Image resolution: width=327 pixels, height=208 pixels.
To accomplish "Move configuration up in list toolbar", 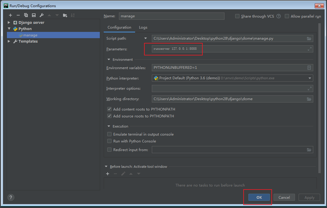I will 49,15.
